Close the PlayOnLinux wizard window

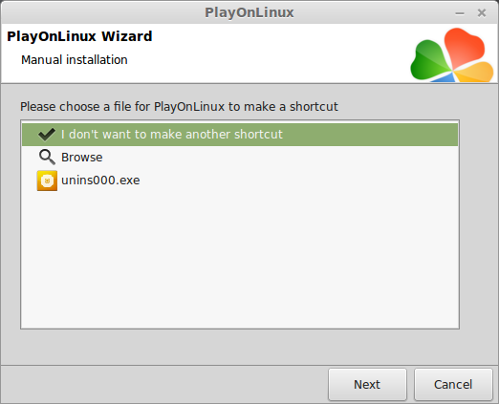pyautogui.click(x=482, y=13)
